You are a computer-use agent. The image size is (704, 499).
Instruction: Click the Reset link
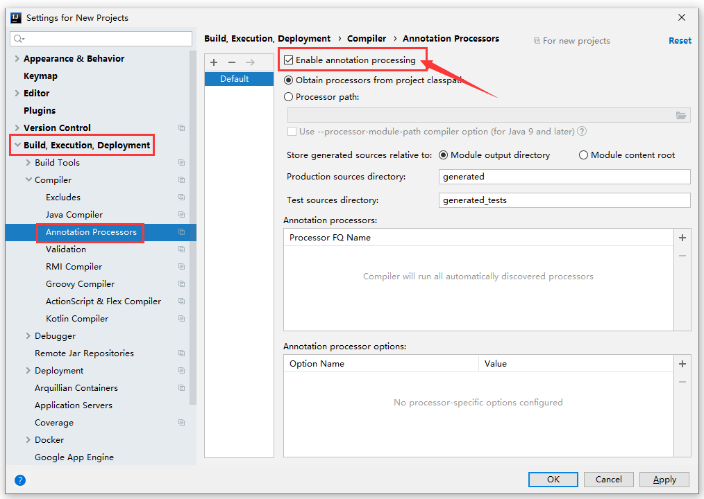680,41
